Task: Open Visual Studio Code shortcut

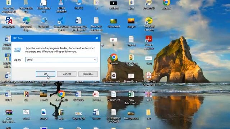Action: tap(61, 24)
